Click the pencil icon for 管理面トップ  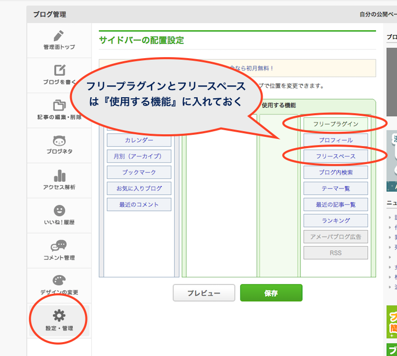[59, 36]
